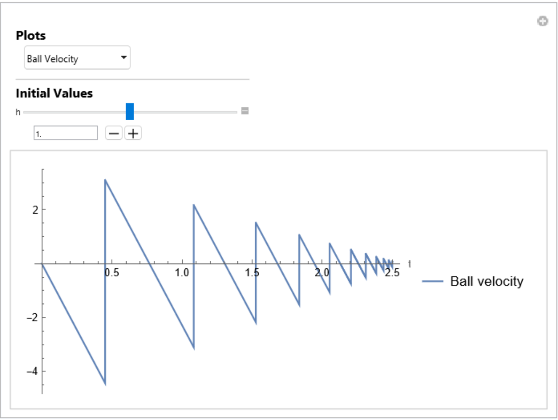Click the t axis label on plot
558x420 pixels.
(409, 263)
